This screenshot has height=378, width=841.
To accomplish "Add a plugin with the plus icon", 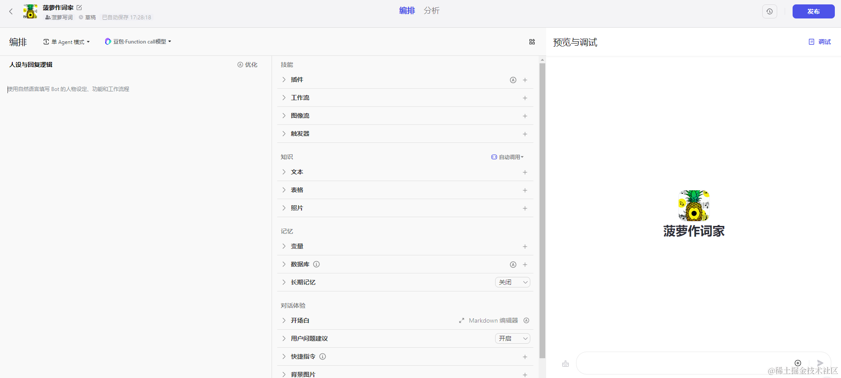I will point(525,80).
